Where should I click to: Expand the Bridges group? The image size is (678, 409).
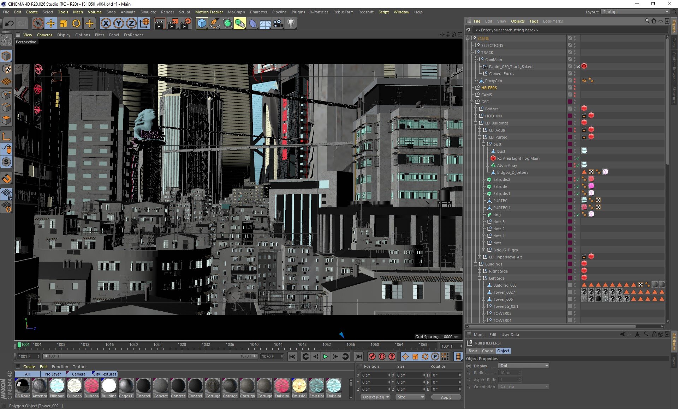click(476, 109)
